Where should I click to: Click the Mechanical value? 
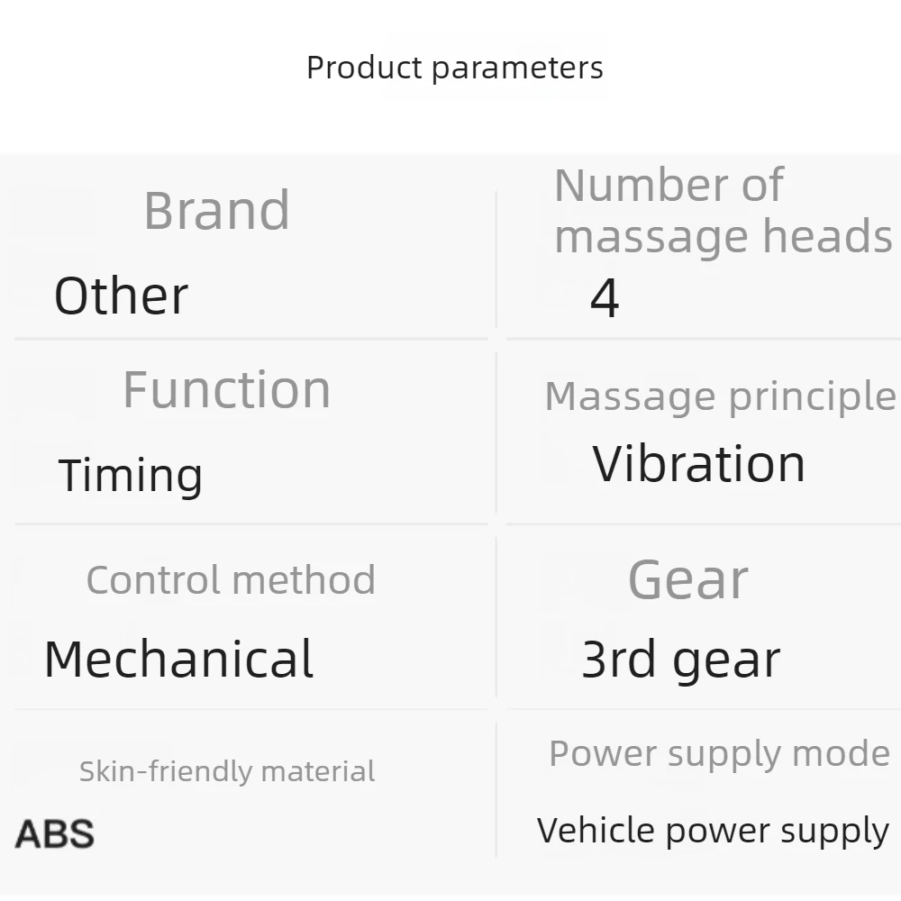(178, 659)
